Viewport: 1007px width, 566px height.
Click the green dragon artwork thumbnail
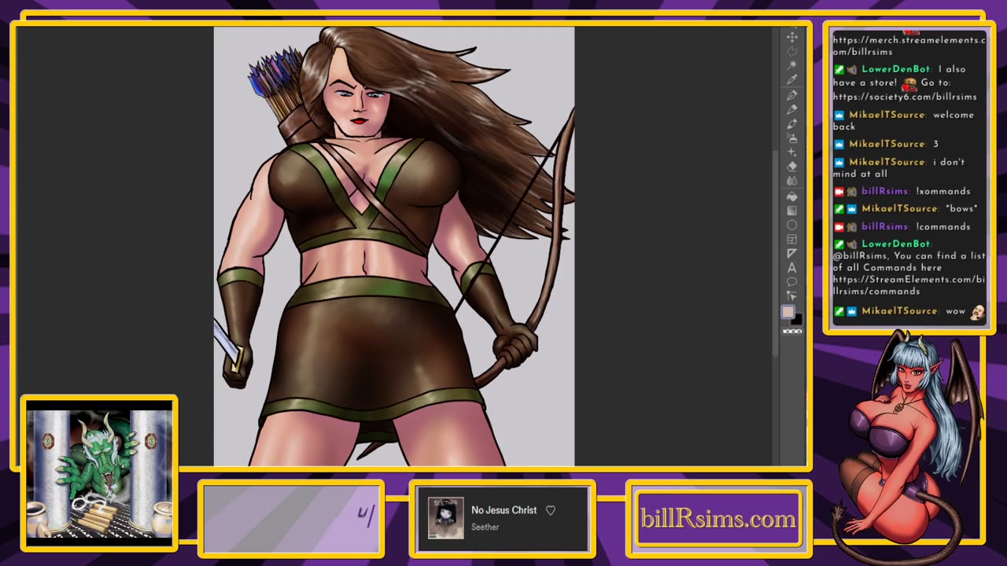pyautogui.click(x=99, y=473)
